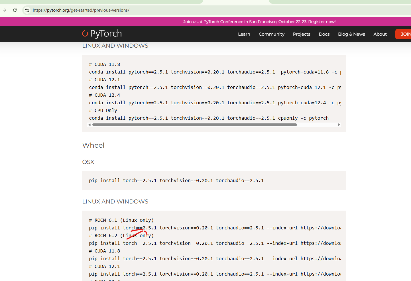This screenshot has height=281, width=411.
Task: Click '# CUDA 11.8' comment in Wheel block
Action: 105,251
